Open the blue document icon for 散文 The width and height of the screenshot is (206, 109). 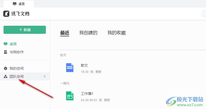click(x=70, y=68)
